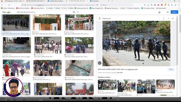Image resolution: width=181 pixels, height=102 pixels.
Task: Show previous image in preview panel
Action: click(x=159, y=18)
